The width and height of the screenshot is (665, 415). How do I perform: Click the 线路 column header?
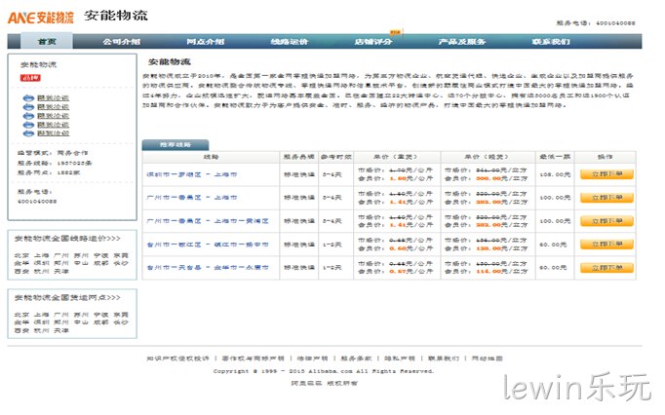[x=211, y=157]
